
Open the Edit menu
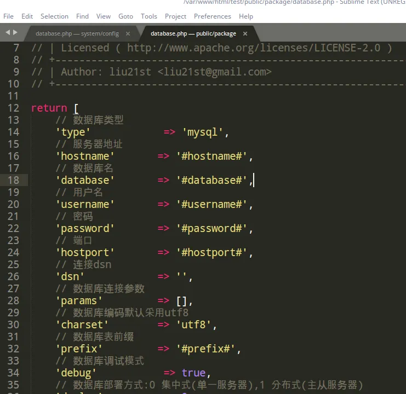[x=27, y=16]
